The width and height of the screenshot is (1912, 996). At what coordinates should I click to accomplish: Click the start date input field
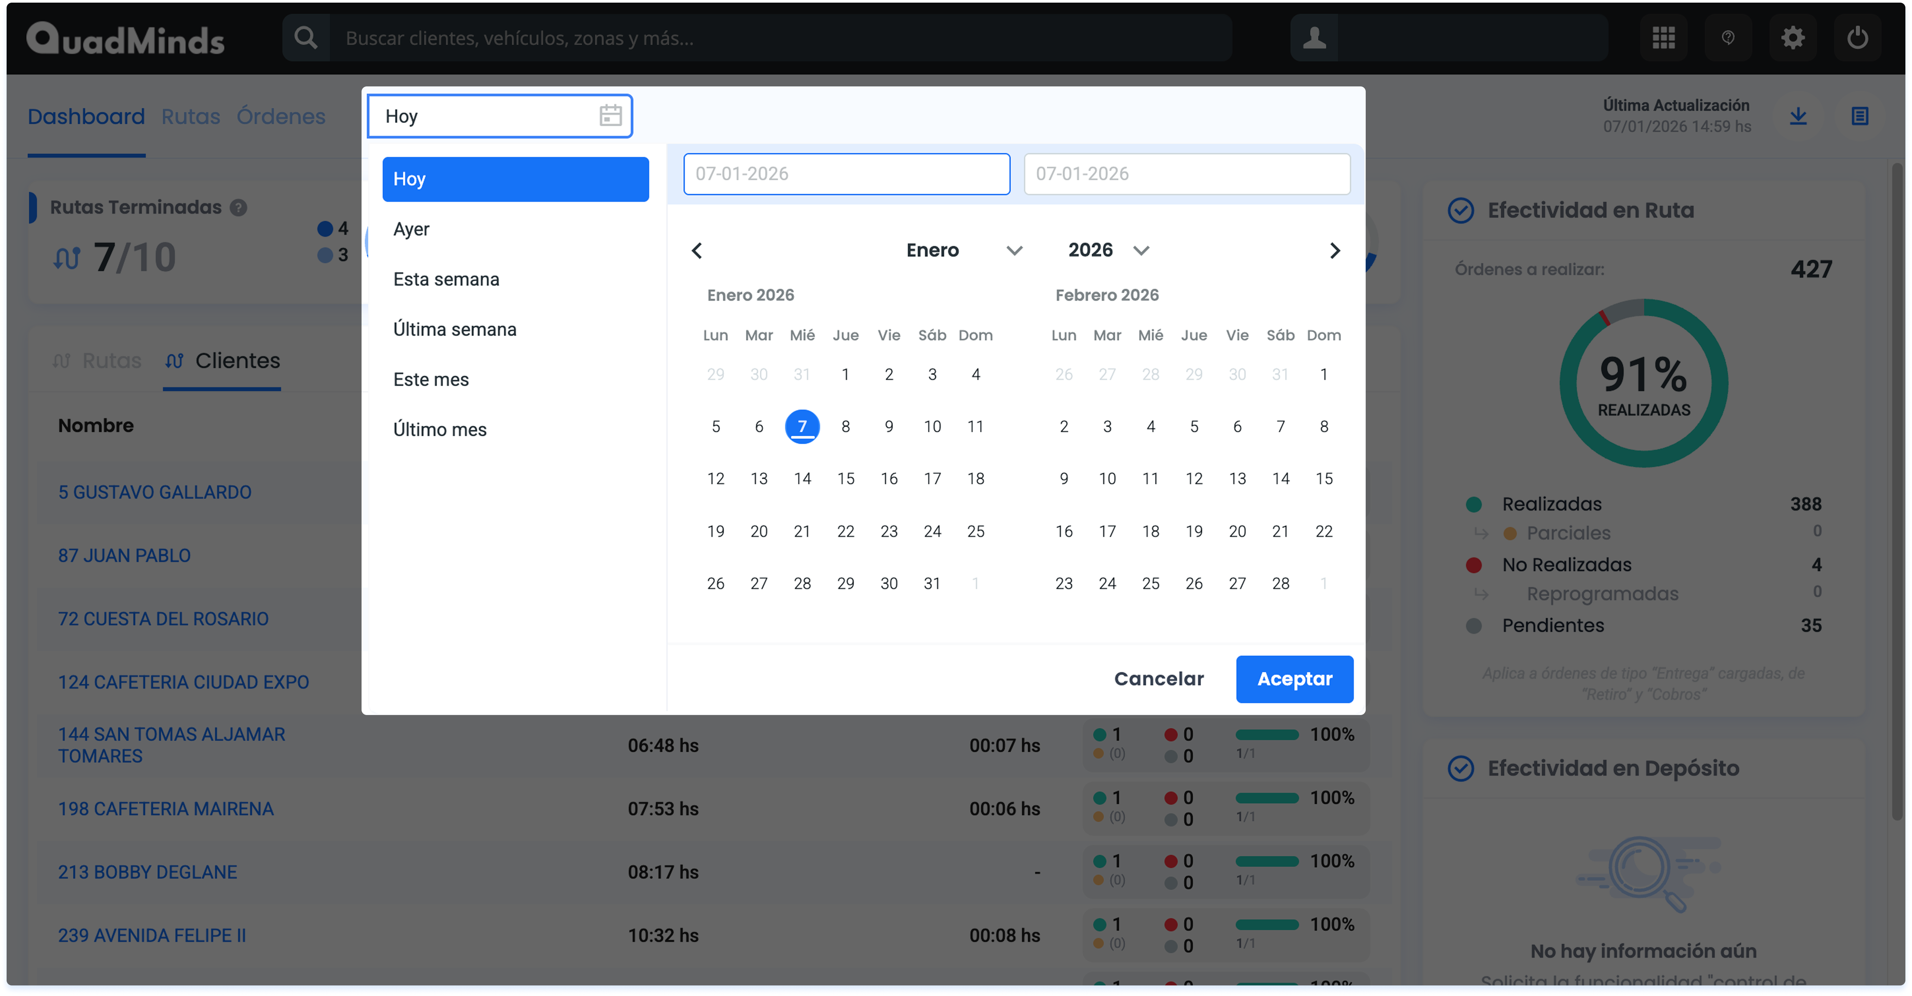coord(846,174)
